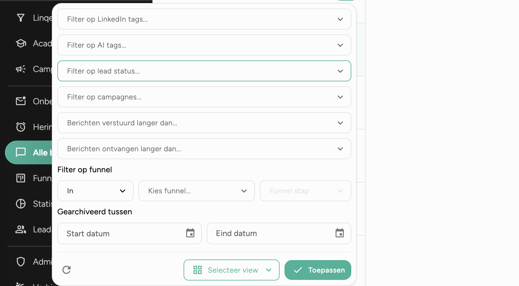519x286 pixels.
Task: Open Leads via the people icon
Action: point(20,229)
